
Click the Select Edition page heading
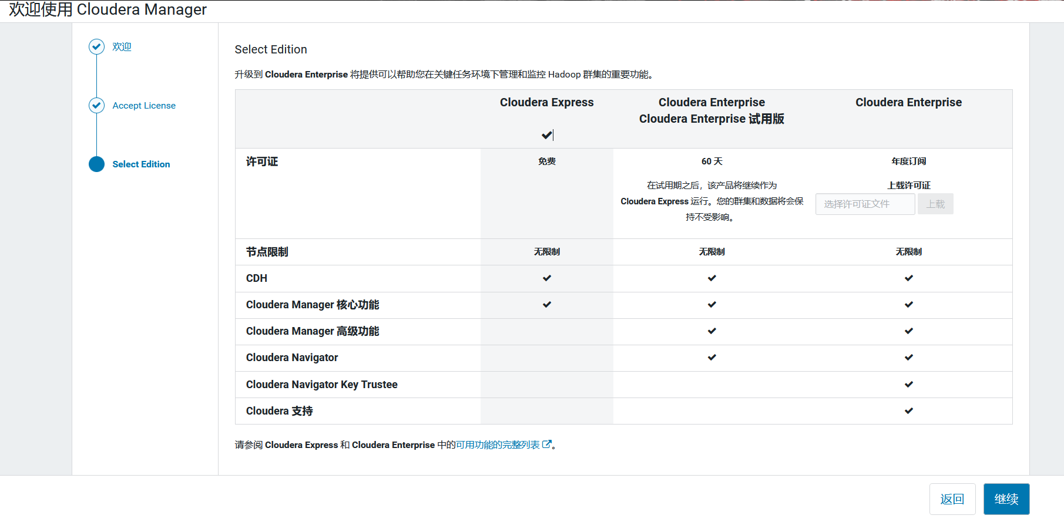click(271, 49)
